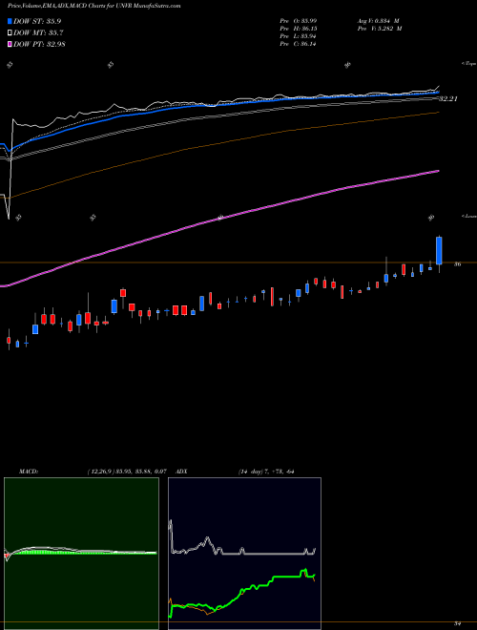The width and height of the screenshot is (477, 630).
Task: Click the MACD panel title
Action: [29, 472]
